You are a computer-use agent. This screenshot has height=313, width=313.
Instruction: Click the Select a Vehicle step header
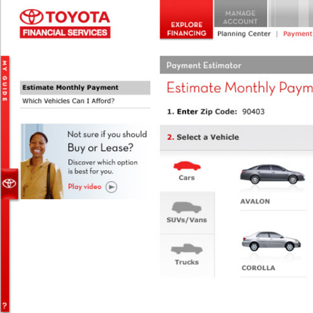tap(236, 138)
